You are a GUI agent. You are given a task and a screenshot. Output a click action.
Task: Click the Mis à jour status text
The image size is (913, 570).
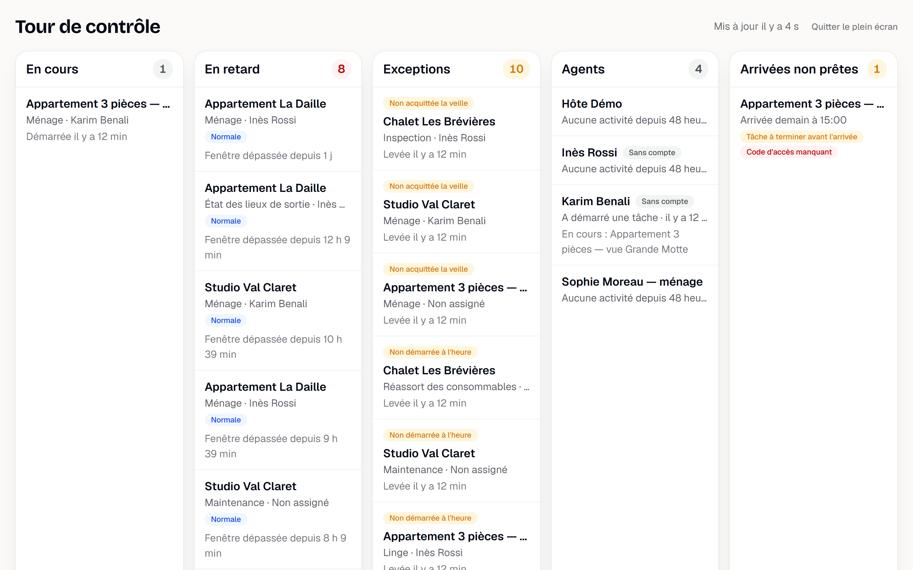(756, 27)
